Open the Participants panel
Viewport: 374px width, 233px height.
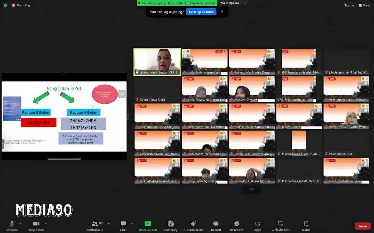[x=95, y=224]
